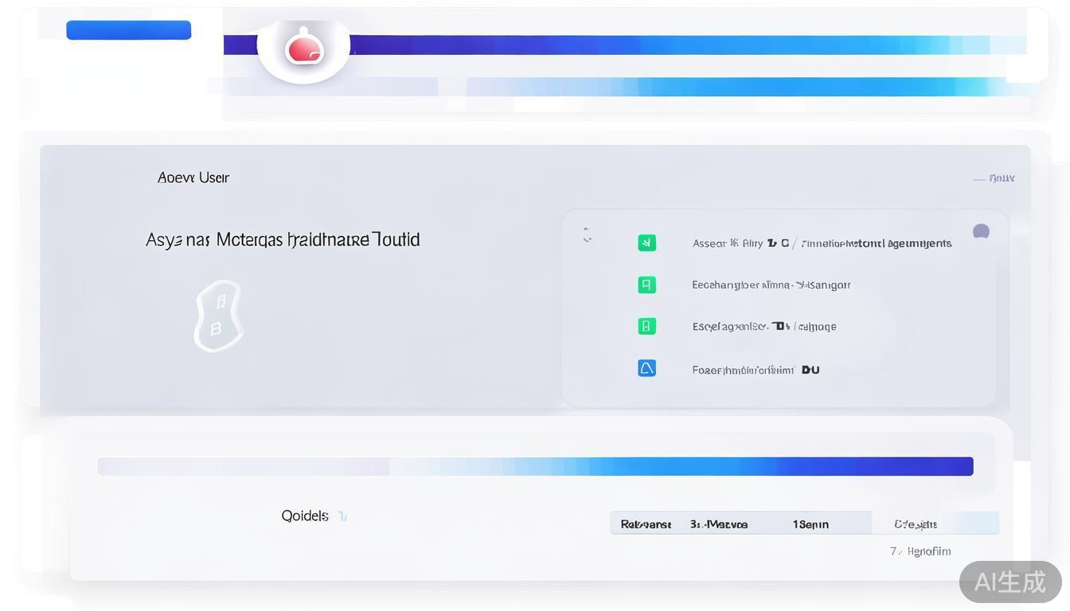Select the 'Ratvoanst' tab

point(646,524)
